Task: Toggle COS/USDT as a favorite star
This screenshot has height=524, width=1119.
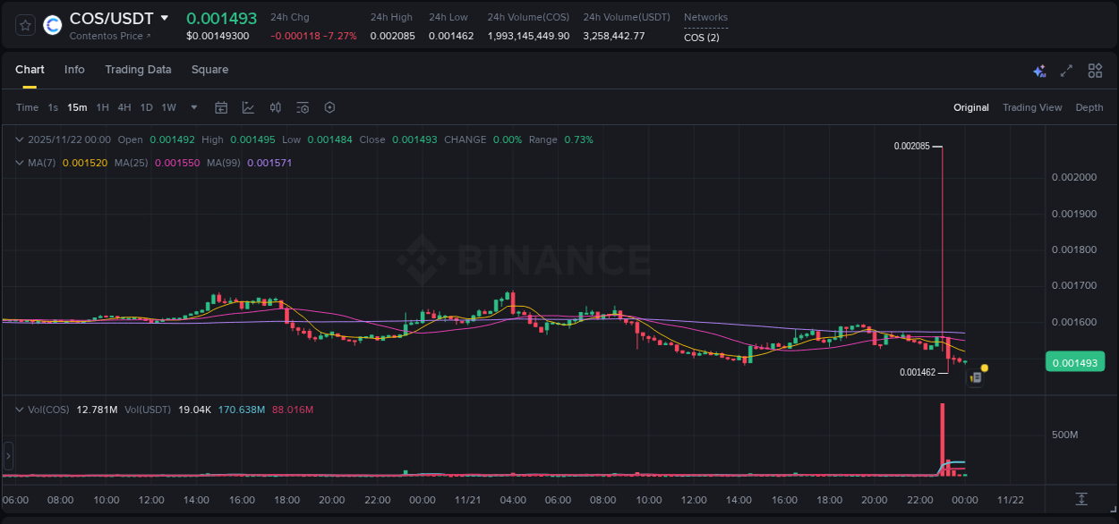Action: 24,25
